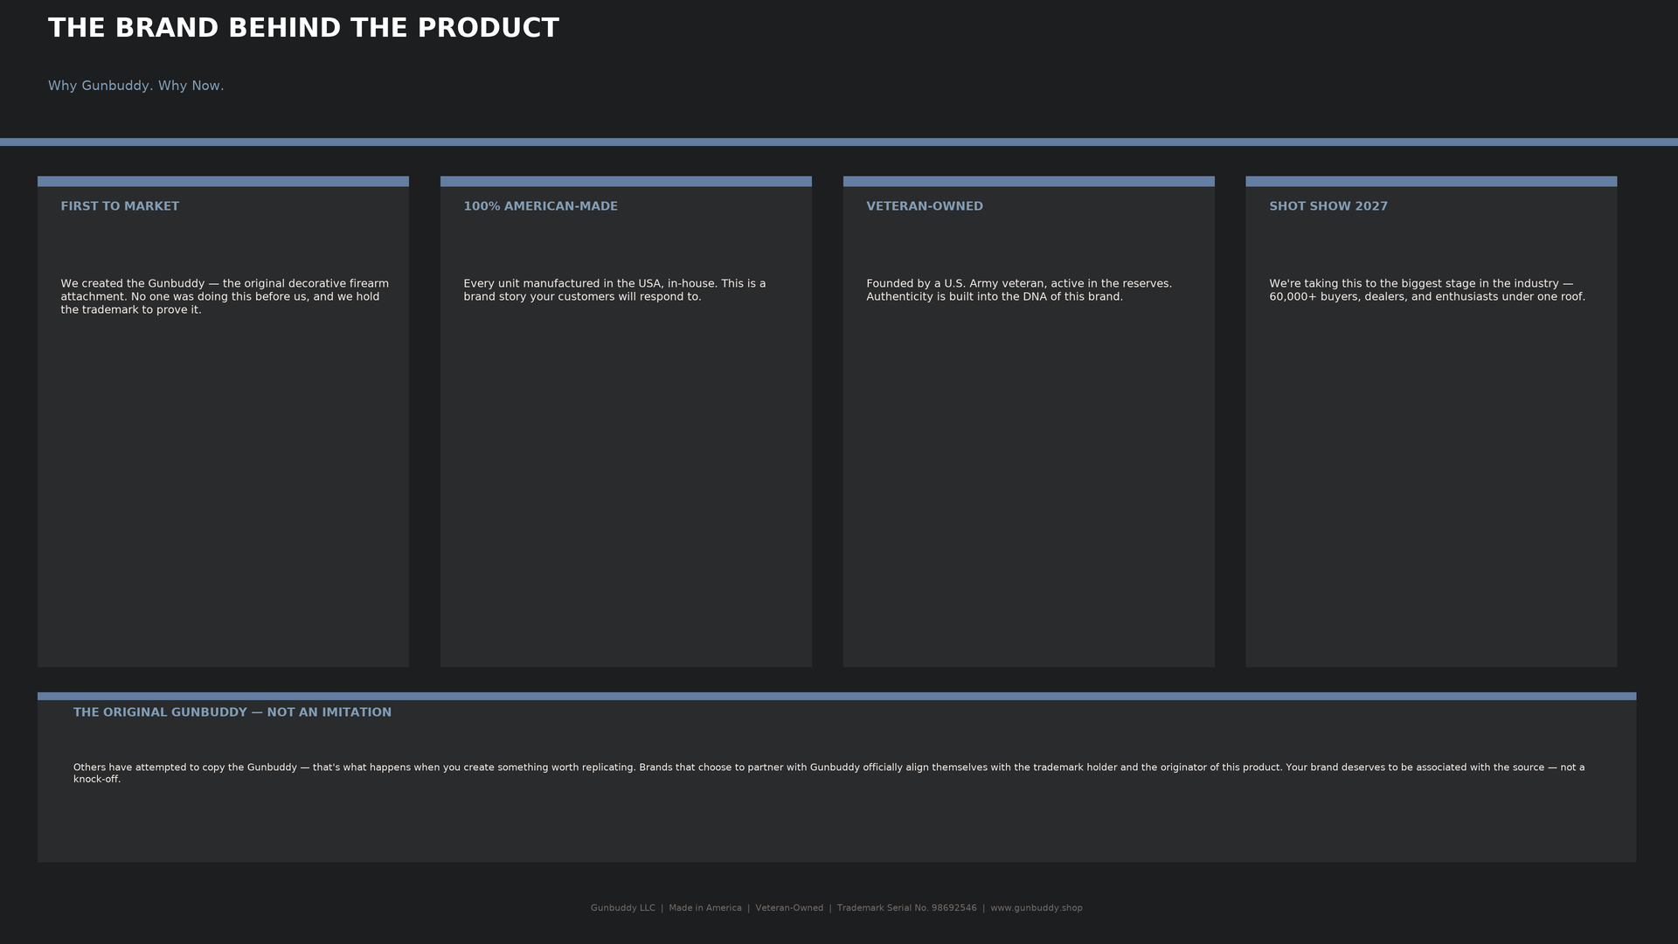1678x944 pixels.
Task: Click heading 'THE ORIGINAL GUNBUDDY — NOT AN IMITATION'
Action: pyautogui.click(x=232, y=712)
